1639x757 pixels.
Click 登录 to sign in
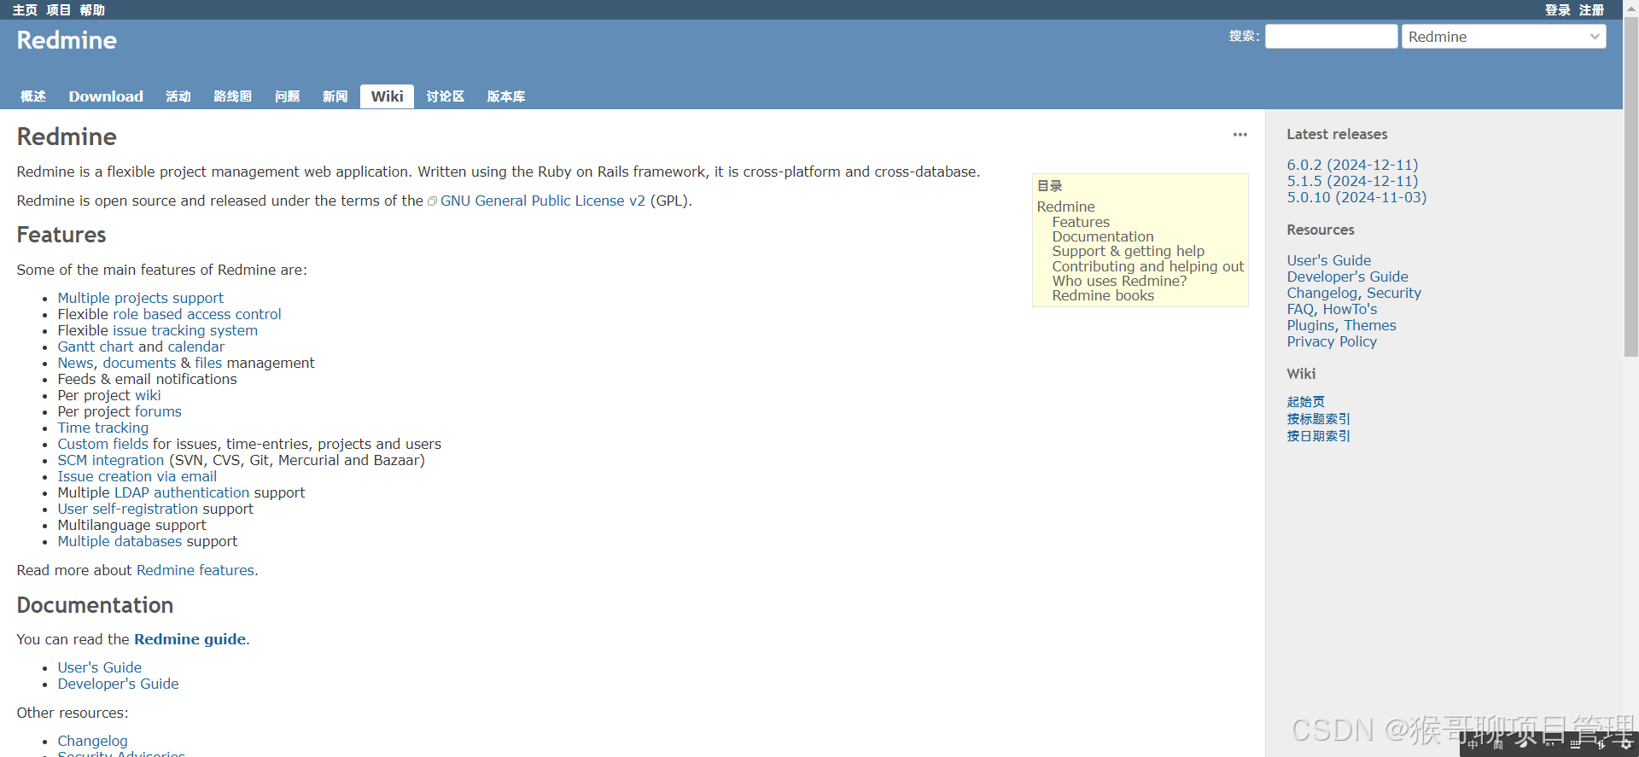point(1557,10)
